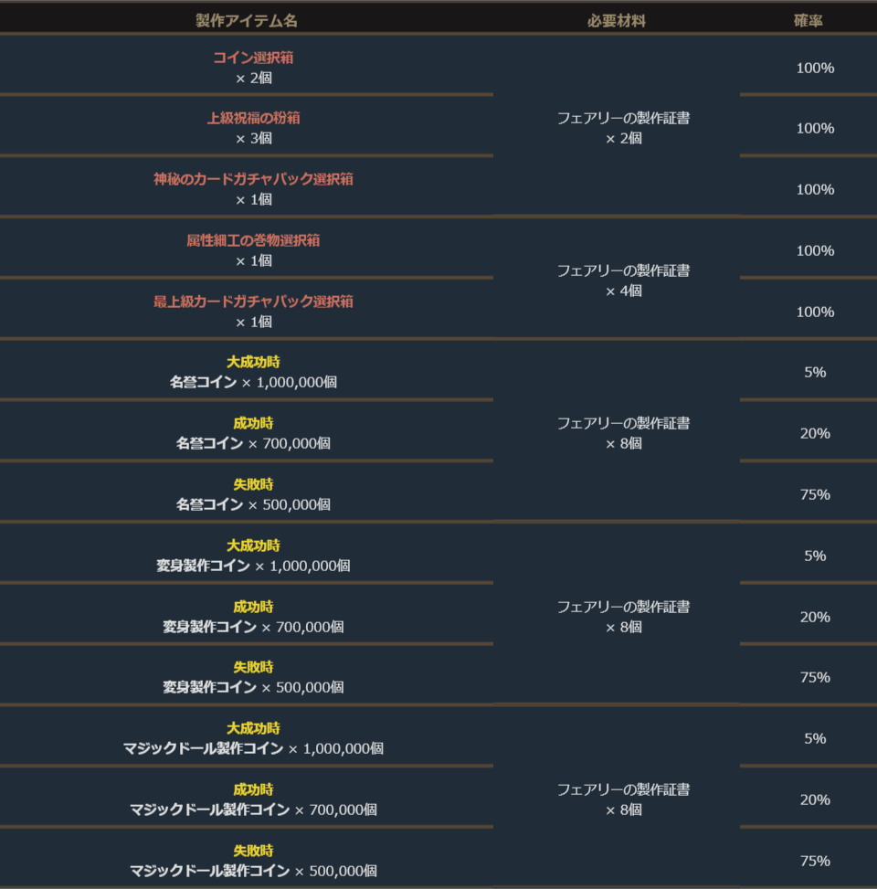Click the 必要材料 column header

tap(616, 20)
